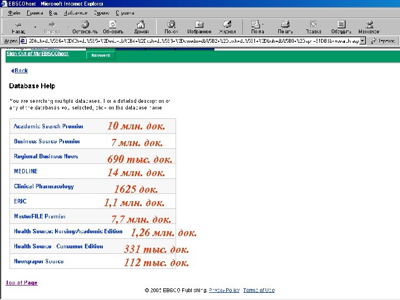The width and height of the screenshot is (400, 300).
Task: Click the Search (Поиск) toolbar icon
Action: pos(171,24)
